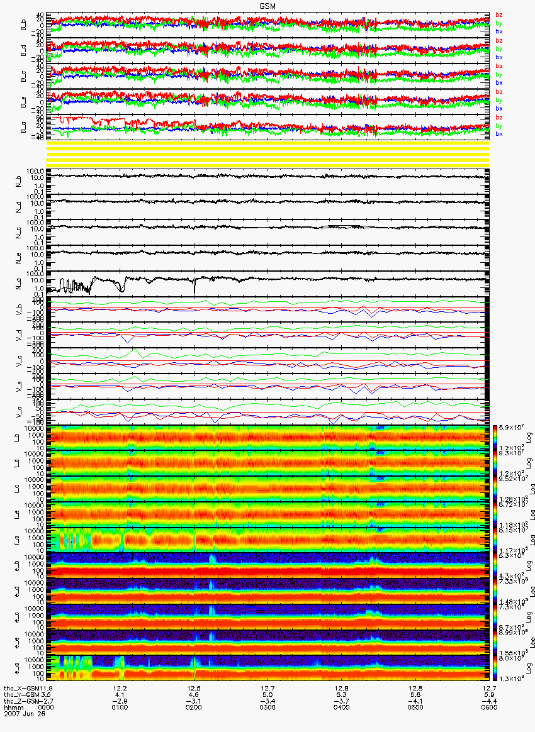Click the N_b density panel label
Image resolution: width=535 pixels, height=732 pixels.
[x=20, y=180]
